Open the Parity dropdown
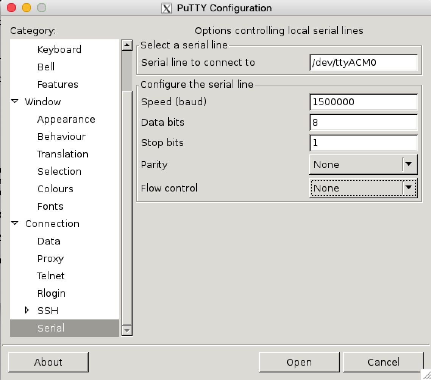The image size is (431, 380). pos(363,164)
